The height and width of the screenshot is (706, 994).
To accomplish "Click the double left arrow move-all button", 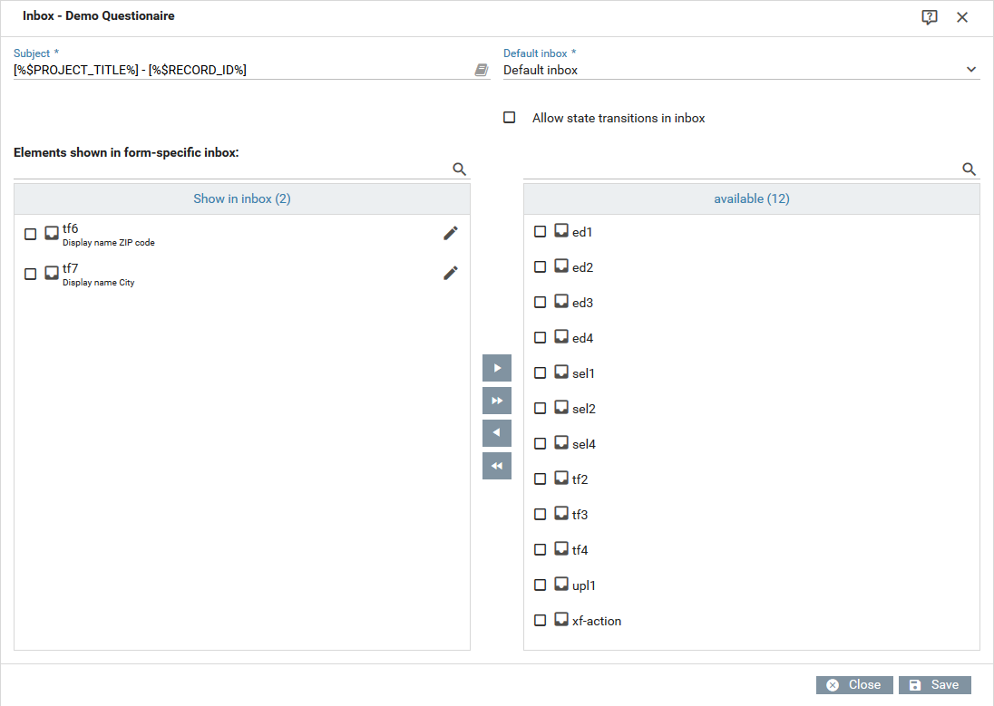I will (x=497, y=466).
